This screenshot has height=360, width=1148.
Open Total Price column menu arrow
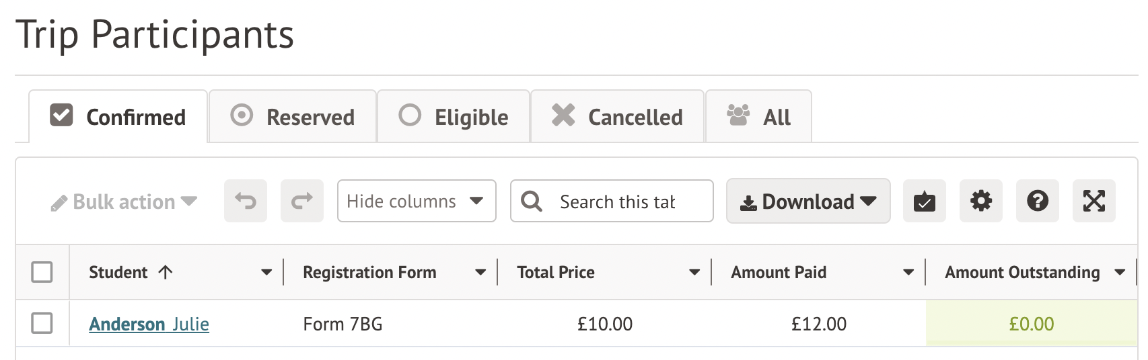[694, 273]
